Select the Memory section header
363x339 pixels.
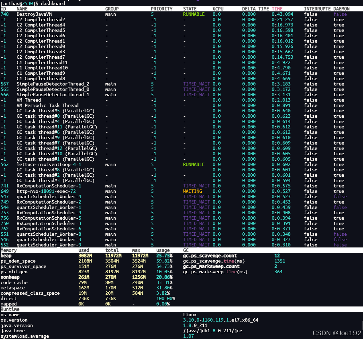(9, 250)
